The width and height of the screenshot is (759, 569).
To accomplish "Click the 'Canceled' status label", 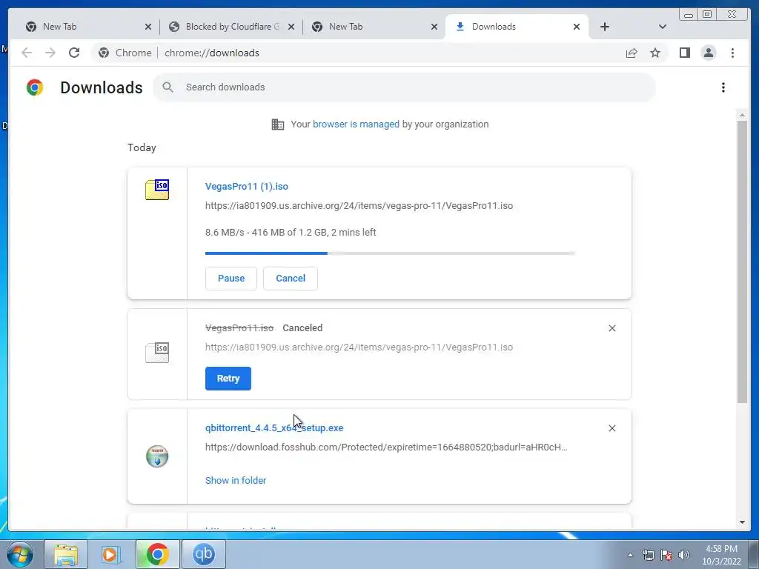I will [x=302, y=328].
